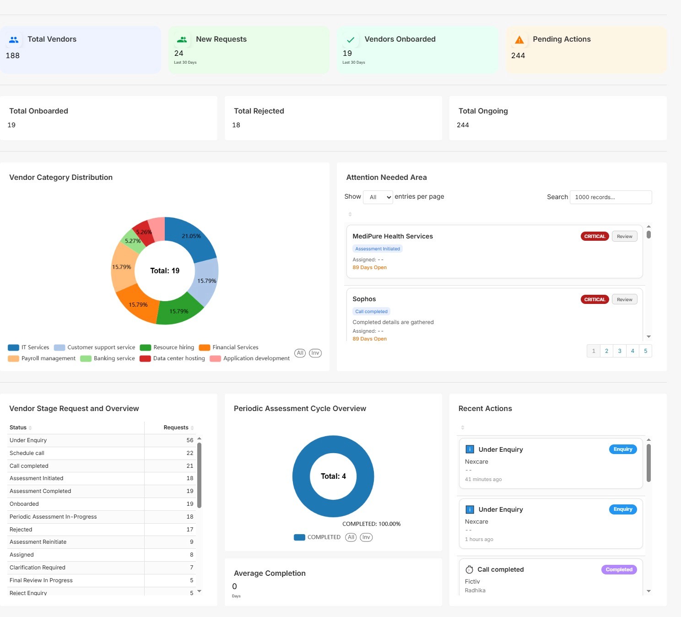Click sort arrows above Attention Needed list
Image resolution: width=681 pixels, height=617 pixels.
[350, 214]
